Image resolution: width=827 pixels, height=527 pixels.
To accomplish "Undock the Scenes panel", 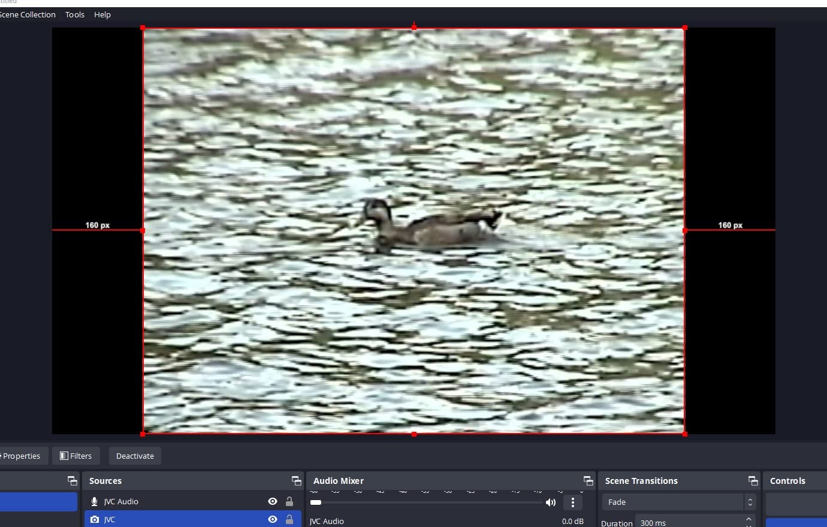I will pyautogui.click(x=72, y=481).
